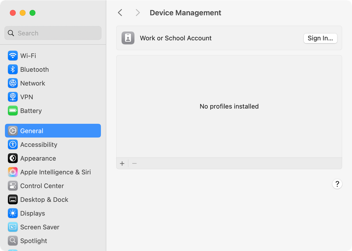Viewport: 352px width, 251px height.
Task: Click the VPN globe icon
Action: (12, 97)
